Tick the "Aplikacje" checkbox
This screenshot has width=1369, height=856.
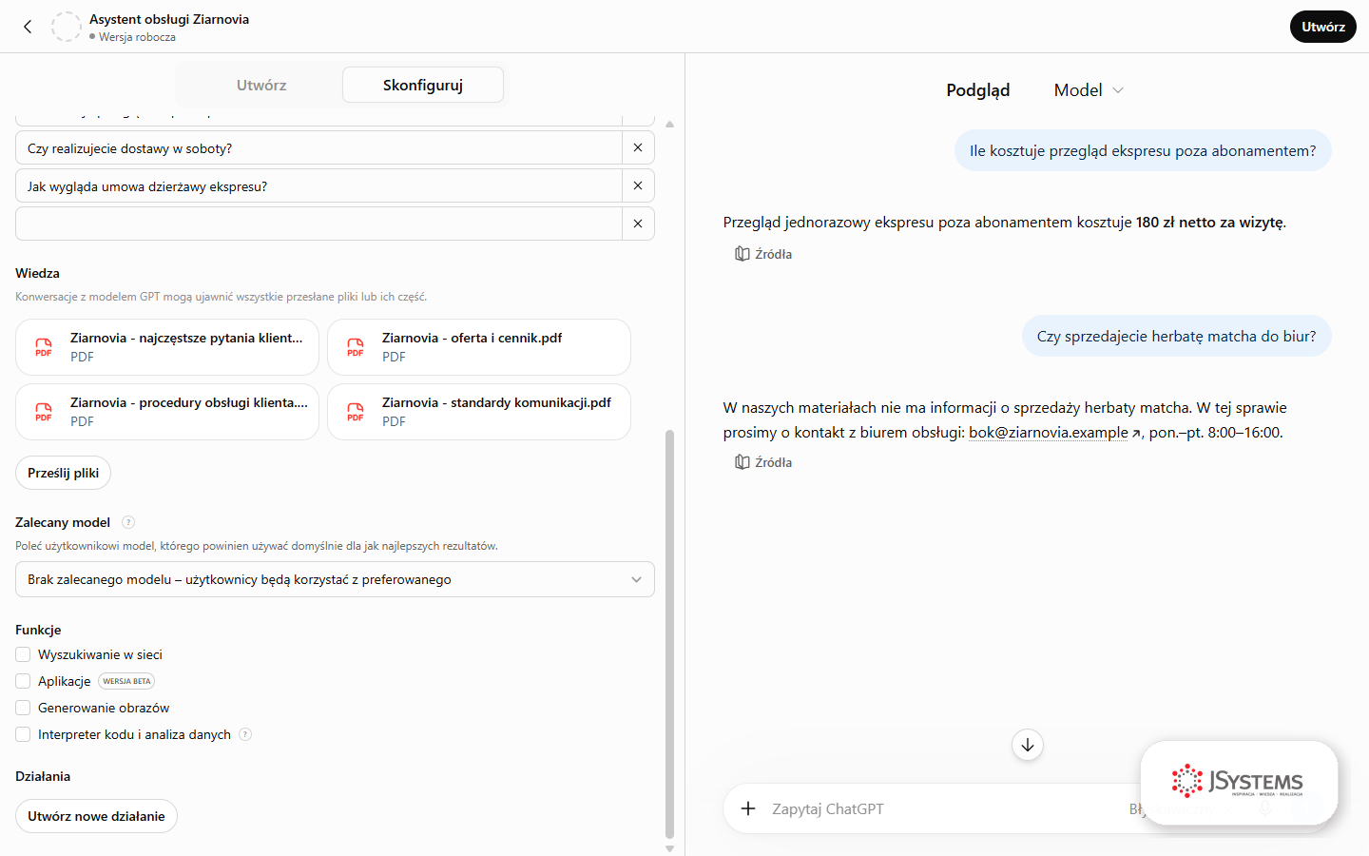click(23, 681)
